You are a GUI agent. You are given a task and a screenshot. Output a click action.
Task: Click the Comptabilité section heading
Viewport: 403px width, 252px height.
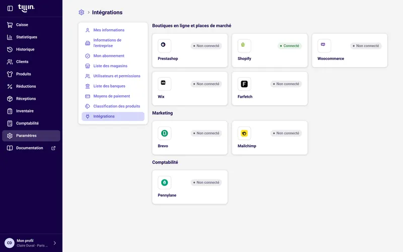(165, 162)
